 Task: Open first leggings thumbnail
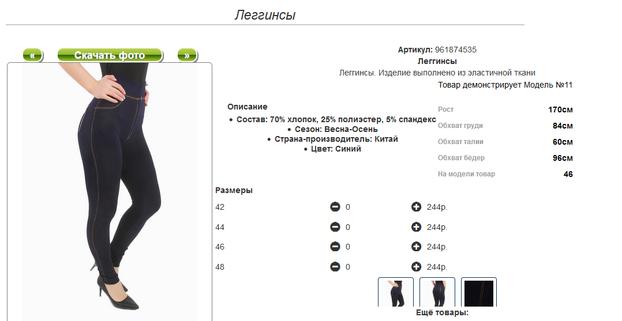(x=396, y=292)
